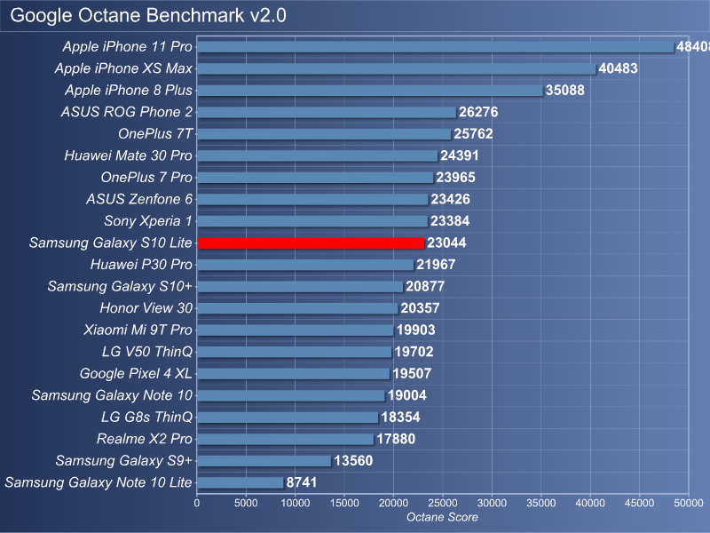Select the "15000" axis tick label
This screenshot has width=710, height=533.
pyautogui.click(x=344, y=503)
